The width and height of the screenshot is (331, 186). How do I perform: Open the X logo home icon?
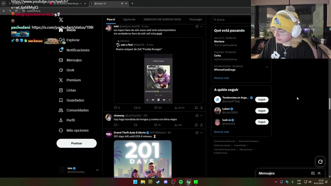pos(61,20)
